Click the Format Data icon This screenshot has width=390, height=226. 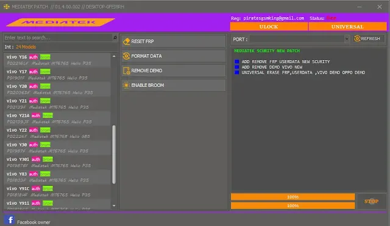pos(126,56)
